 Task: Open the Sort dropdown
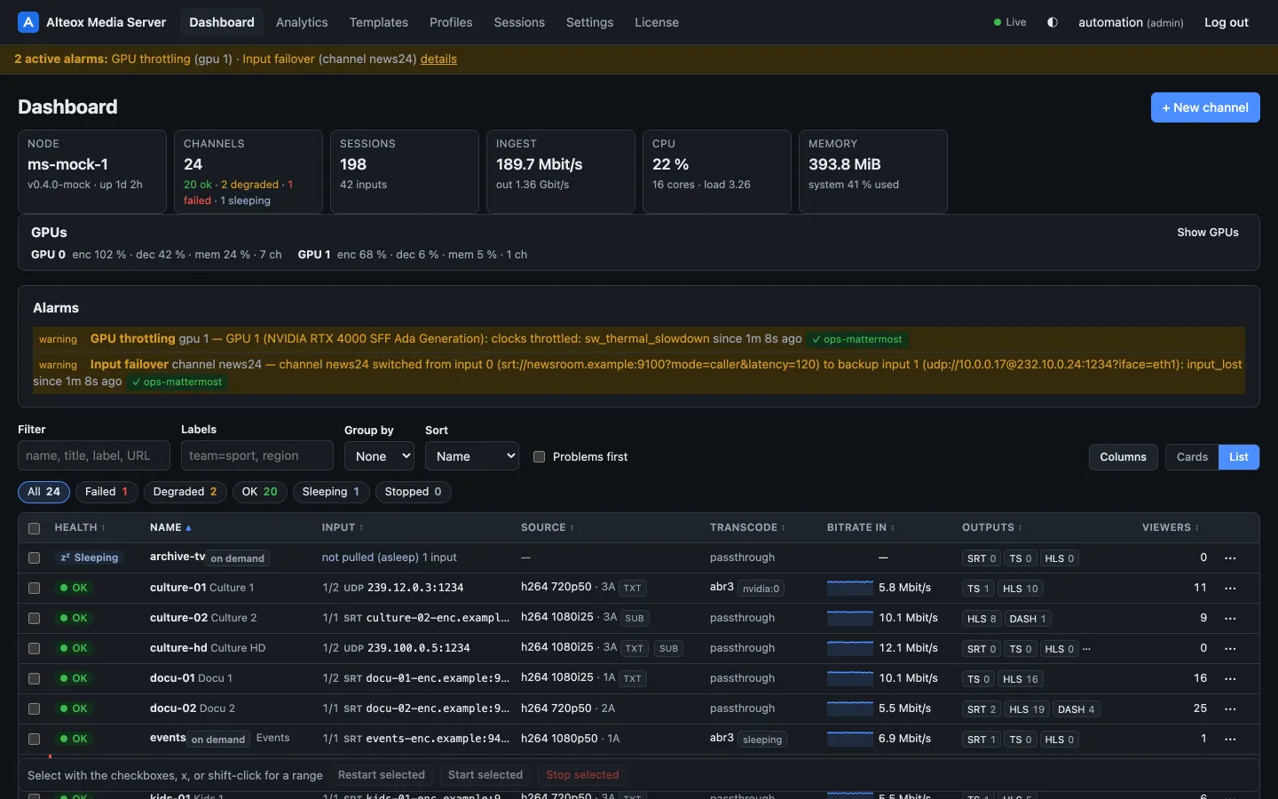pyautogui.click(x=472, y=456)
